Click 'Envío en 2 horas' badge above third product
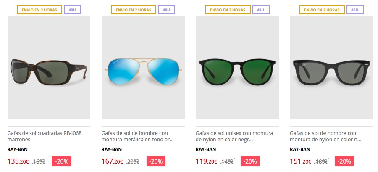 point(228,10)
